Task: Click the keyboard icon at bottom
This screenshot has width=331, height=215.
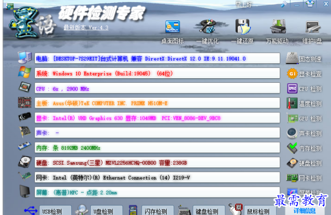Action: (x=184, y=210)
